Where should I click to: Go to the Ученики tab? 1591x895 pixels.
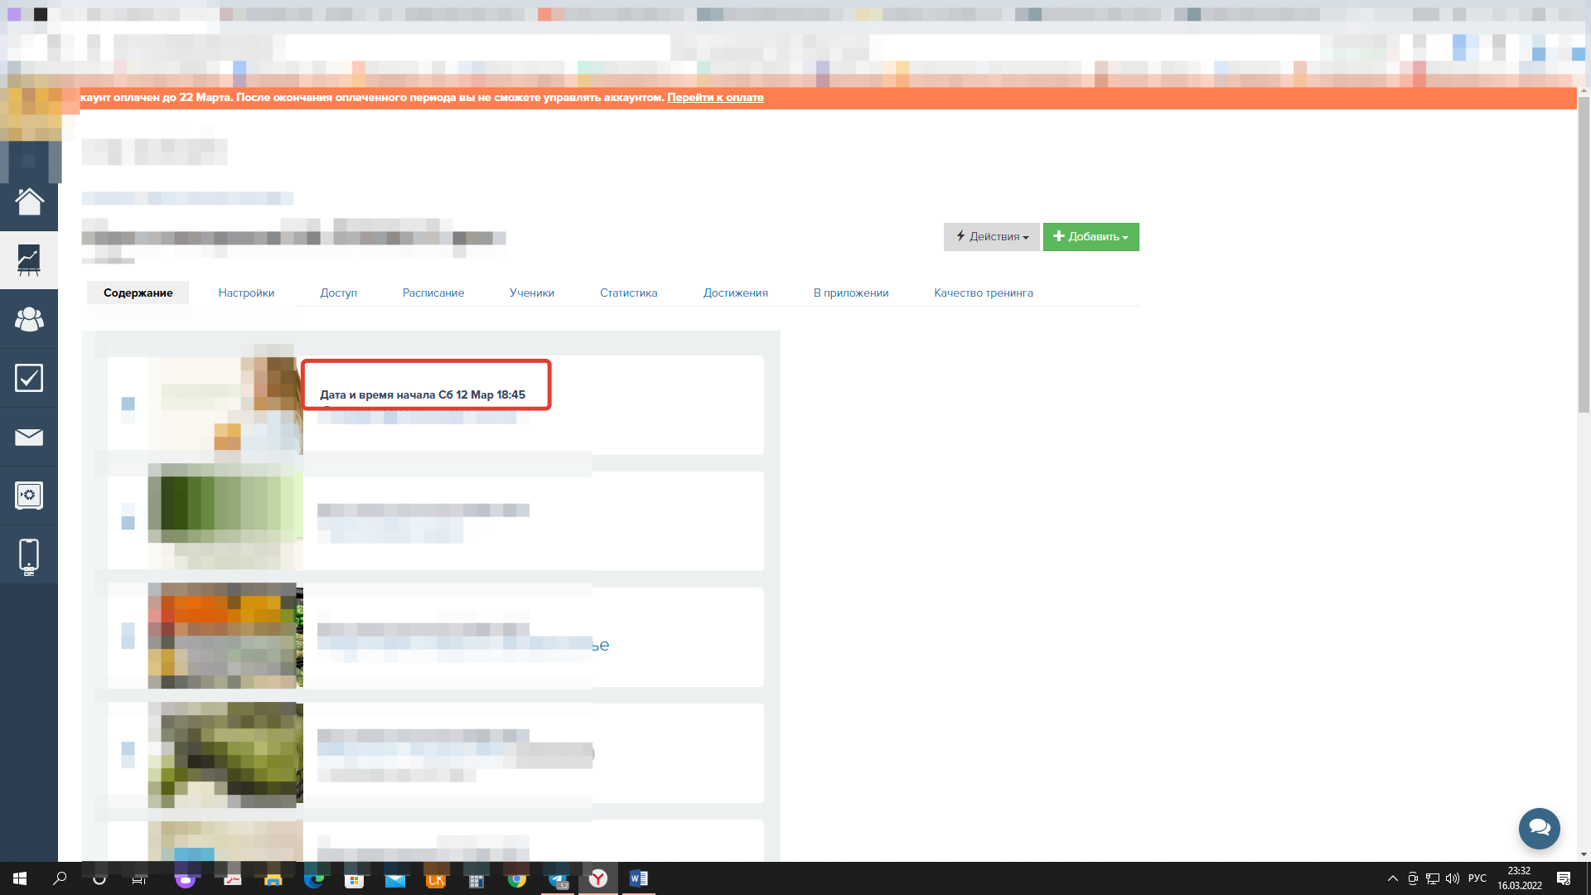coord(531,293)
